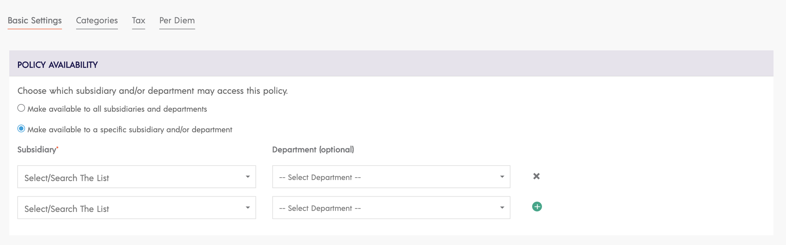This screenshot has width=786, height=245.
Task: Click the 'Department (optional)' label
Action: 313,150
